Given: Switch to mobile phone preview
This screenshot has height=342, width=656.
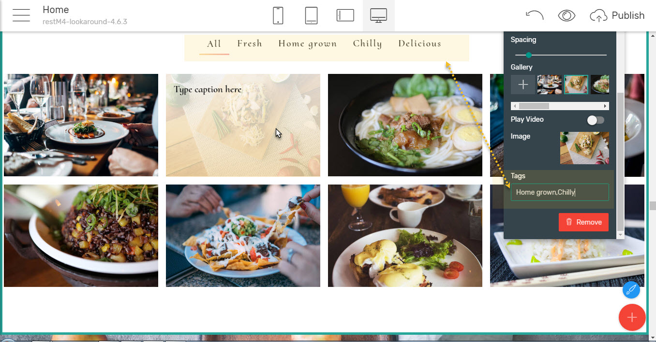Looking at the screenshot, I should pyautogui.click(x=278, y=15).
